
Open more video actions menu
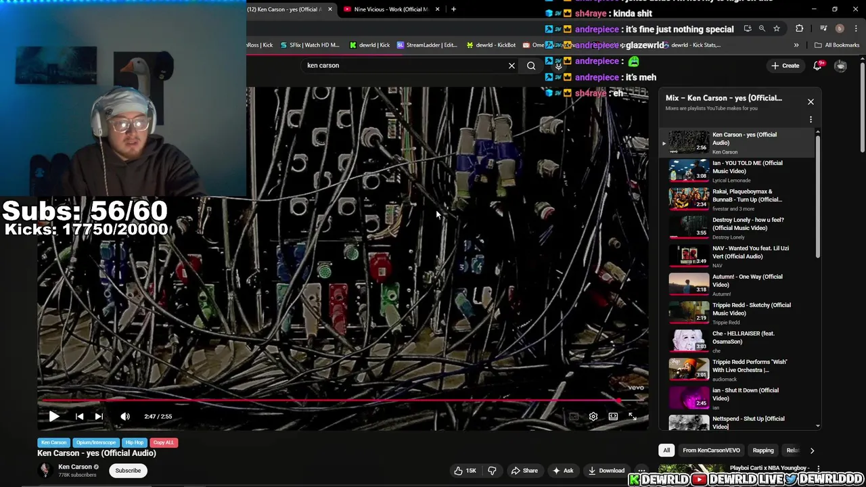point(641,471)
